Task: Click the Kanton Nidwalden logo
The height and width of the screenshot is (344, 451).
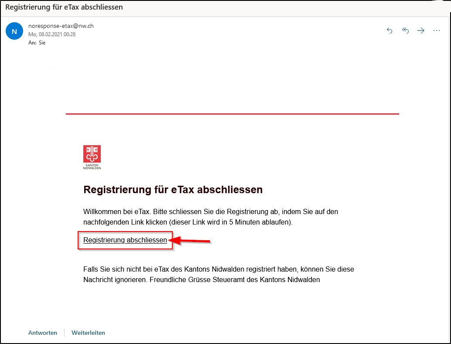Action: tap(92, 157)
